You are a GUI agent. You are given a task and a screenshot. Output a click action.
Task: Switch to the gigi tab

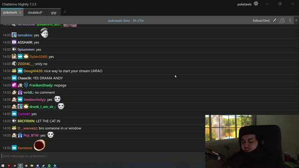pos(54,13)
